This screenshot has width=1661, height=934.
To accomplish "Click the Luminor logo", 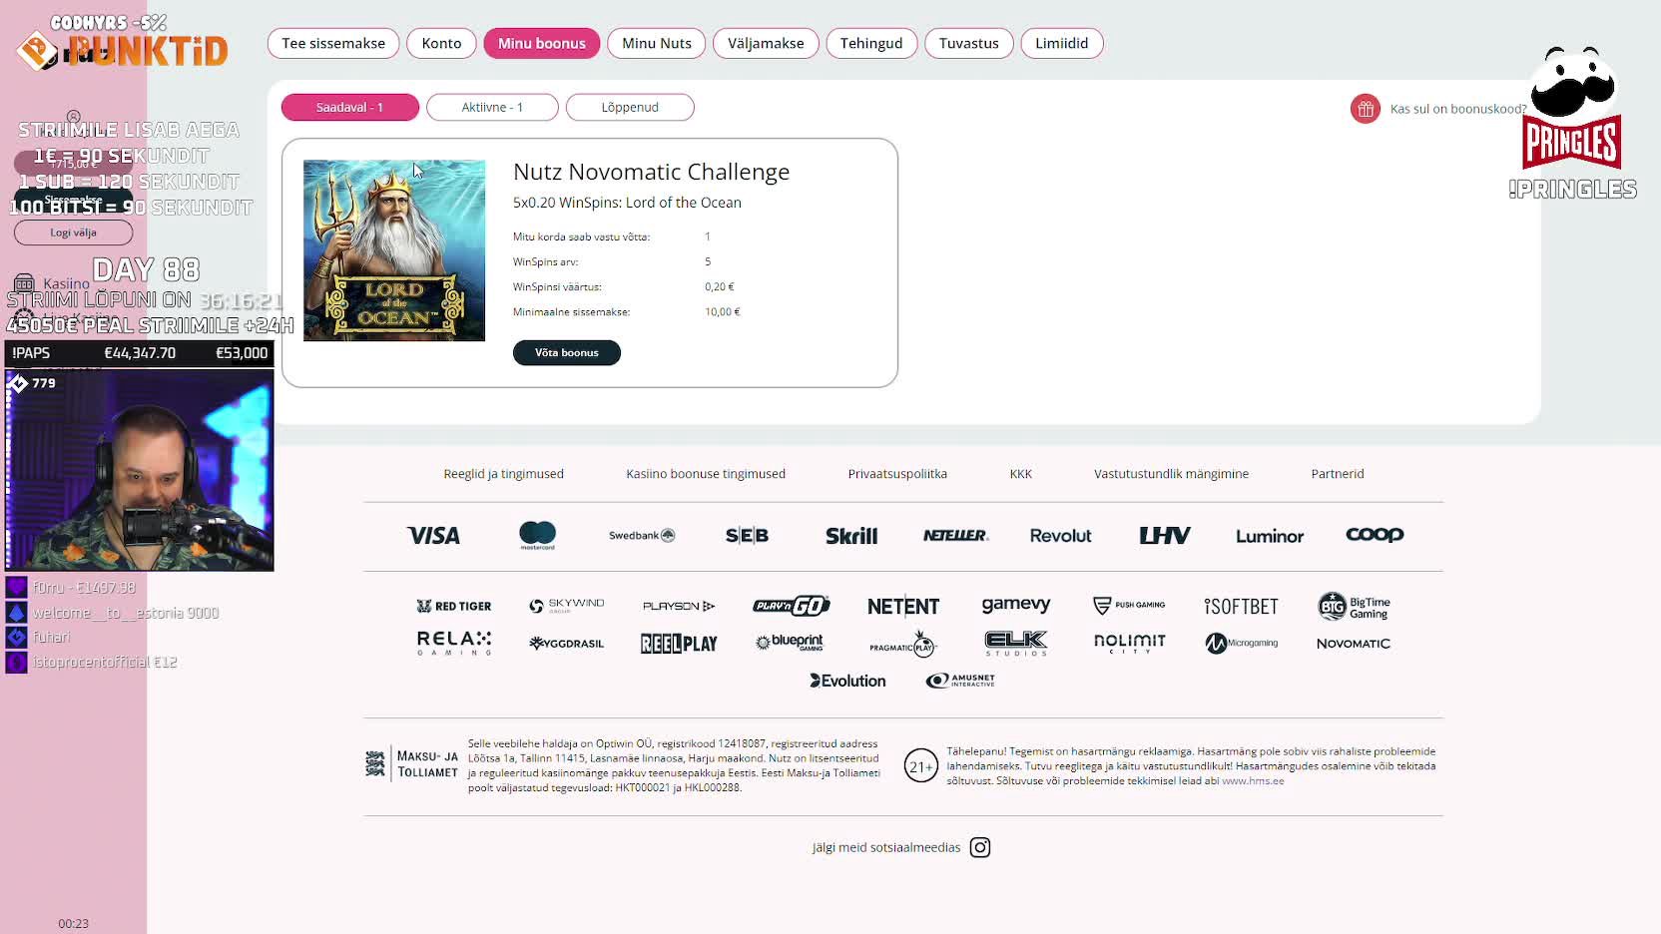I will tap(1270, 536).
